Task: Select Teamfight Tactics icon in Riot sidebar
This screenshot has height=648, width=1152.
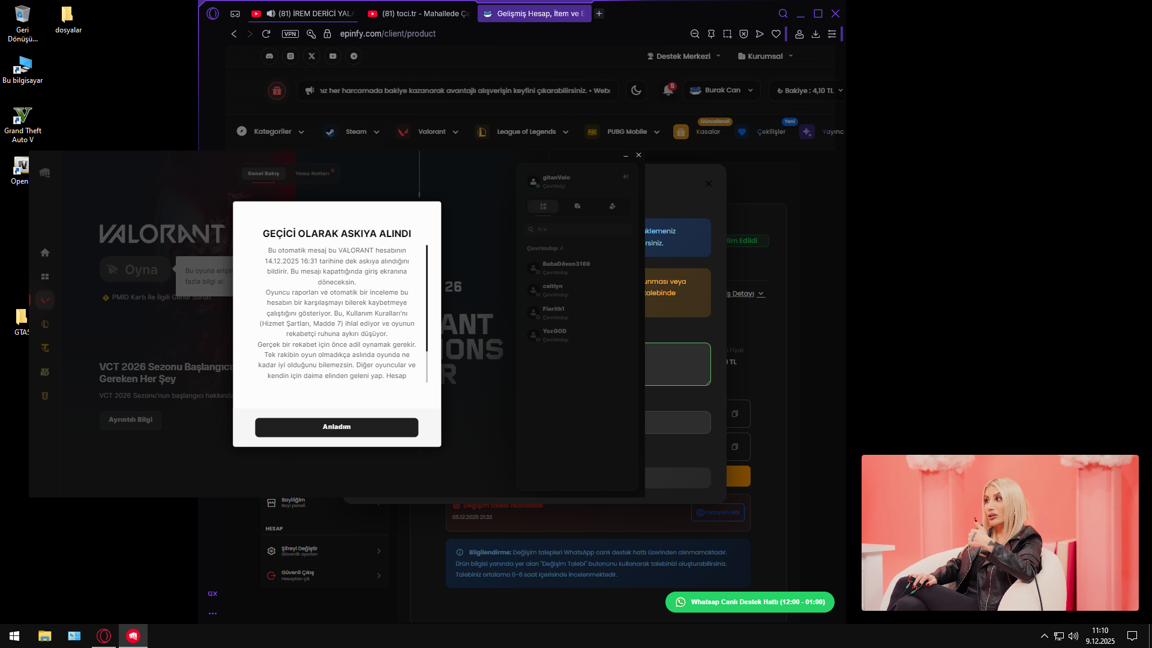Action: click(x=45, y=348)
